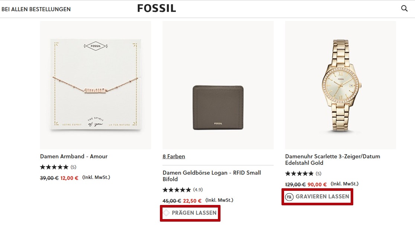Click BEI ALLEN BESTELLUNGEN banner text
This screenshot has height=225, width=415.
coord(36,9)
